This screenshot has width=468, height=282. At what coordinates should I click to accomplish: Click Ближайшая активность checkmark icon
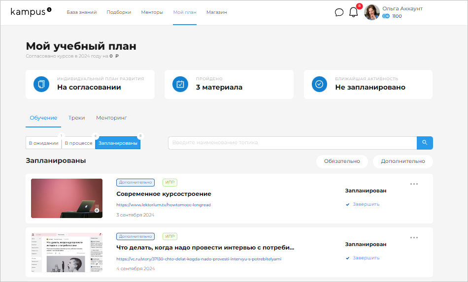coord(319,84)
